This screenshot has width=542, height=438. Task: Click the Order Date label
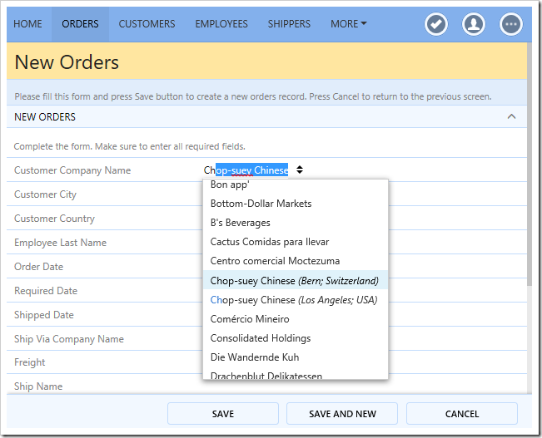point(38,267)
